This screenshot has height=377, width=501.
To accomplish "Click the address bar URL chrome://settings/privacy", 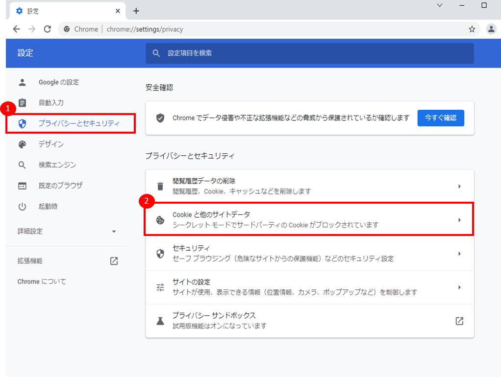I will [145, 29].
